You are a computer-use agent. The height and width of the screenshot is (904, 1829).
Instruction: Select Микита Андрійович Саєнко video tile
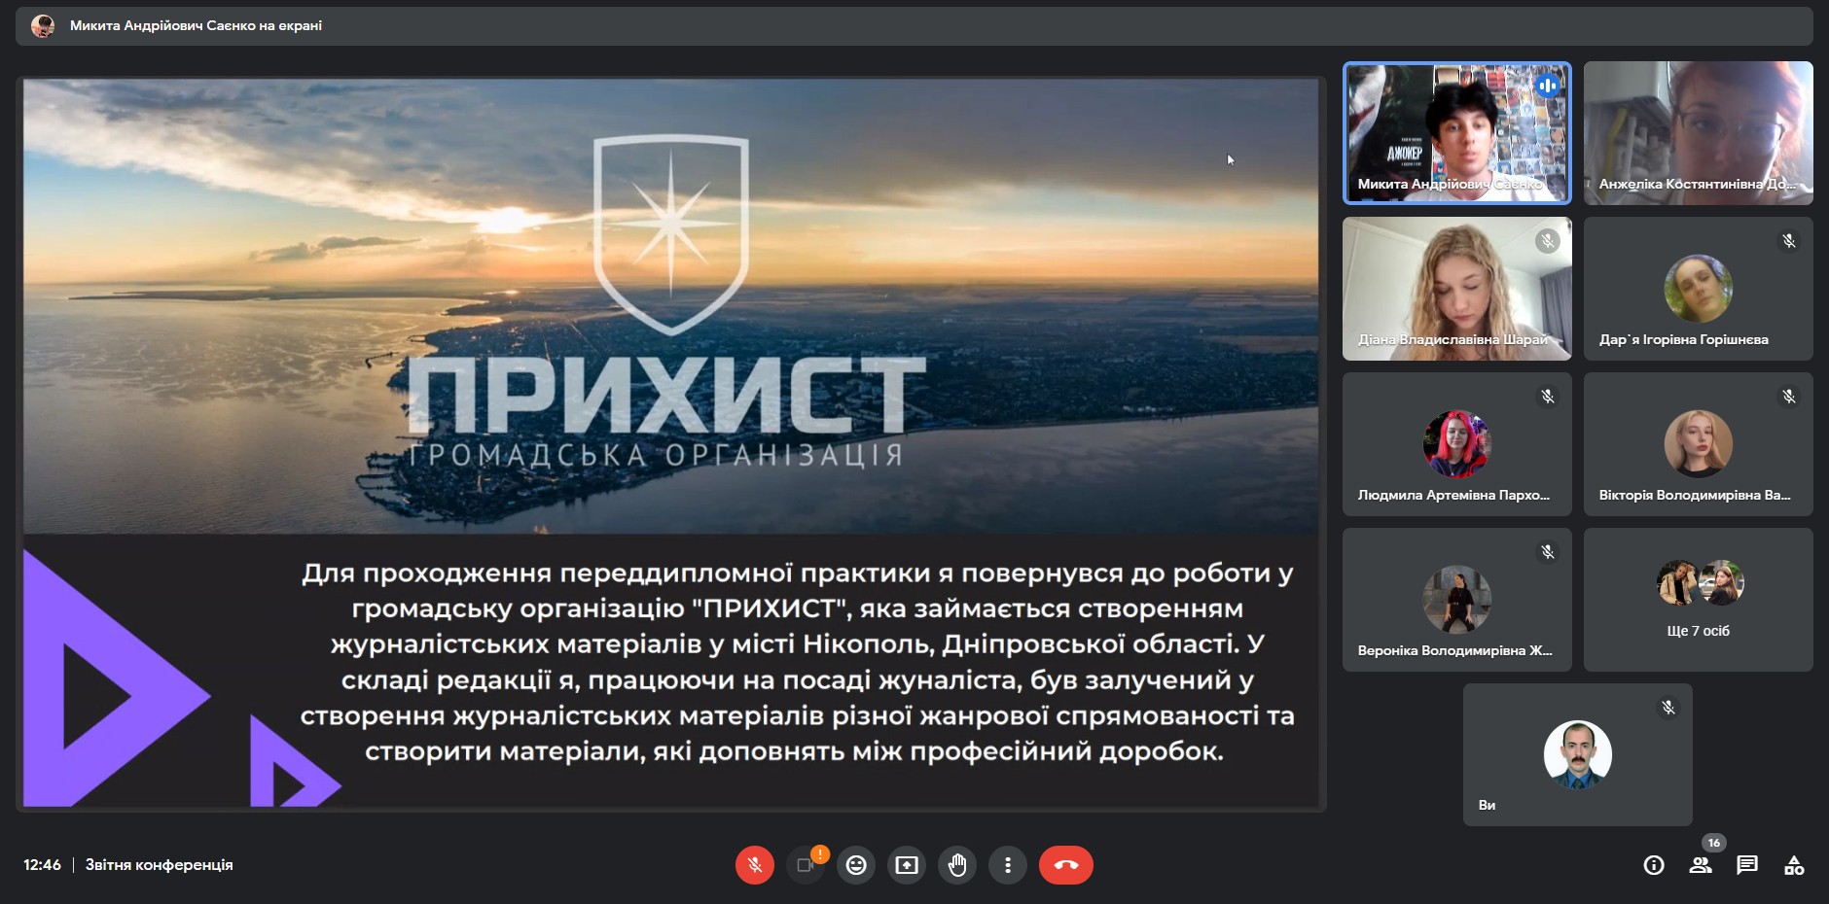click(1456, 133)
